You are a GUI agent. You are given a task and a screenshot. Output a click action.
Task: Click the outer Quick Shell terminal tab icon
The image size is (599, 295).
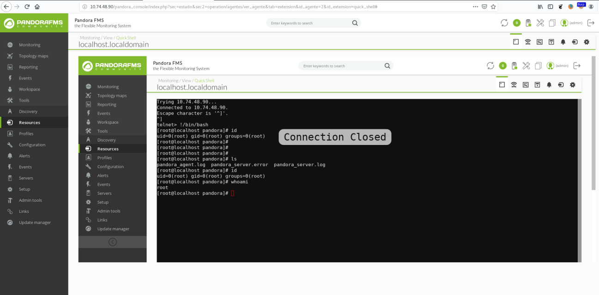[516, 42]
